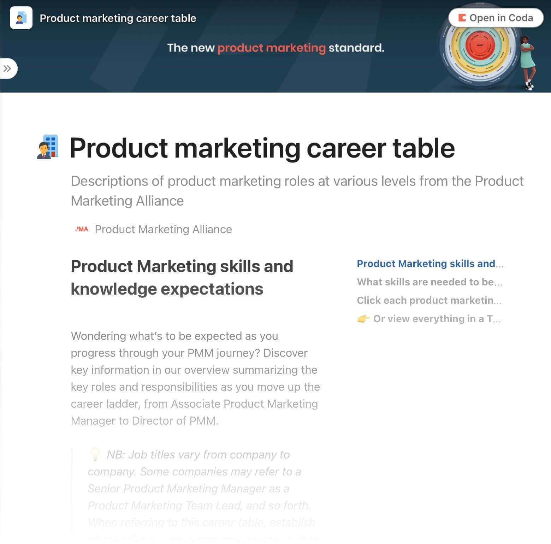Go to 'Click each product marketin...' outline entry
This screenshot has height=544, width=551.
pyautogui.click(x=429, y=300)
